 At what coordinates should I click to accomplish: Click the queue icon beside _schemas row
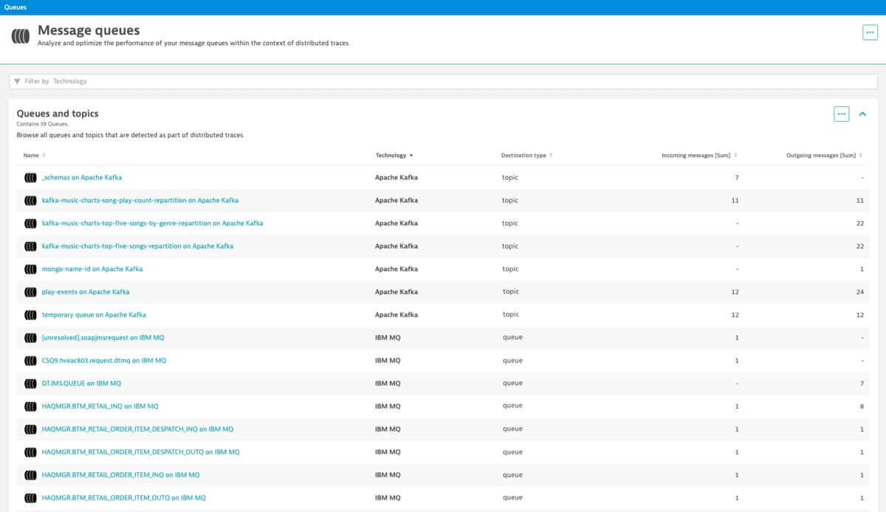[30, 177]
